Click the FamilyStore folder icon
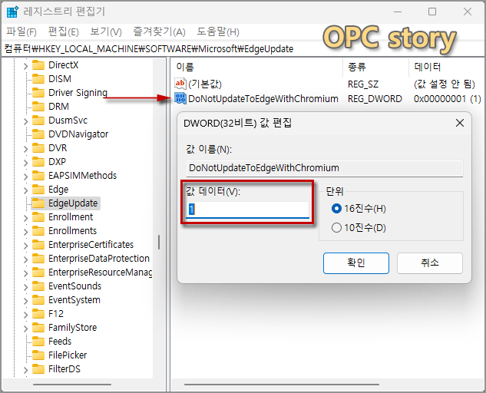Image resolution: width=486 pixels, height=393 pixels. pyautogui.click(x=38, y=328)
